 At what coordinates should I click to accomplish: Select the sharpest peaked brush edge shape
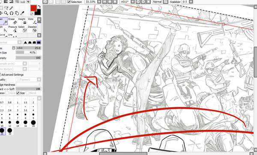tap(25, 42)
